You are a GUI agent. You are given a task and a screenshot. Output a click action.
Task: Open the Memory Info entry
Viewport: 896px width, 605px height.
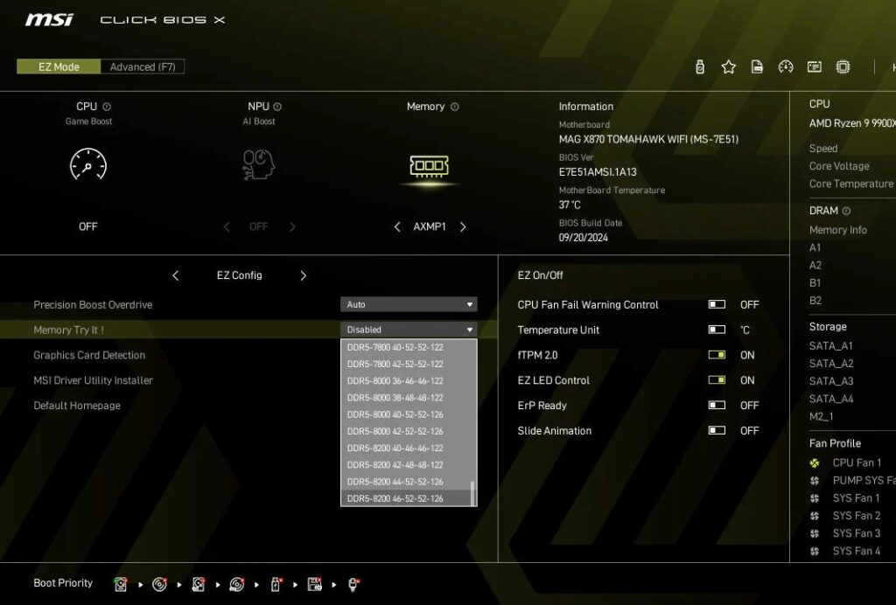pos(838,229)
